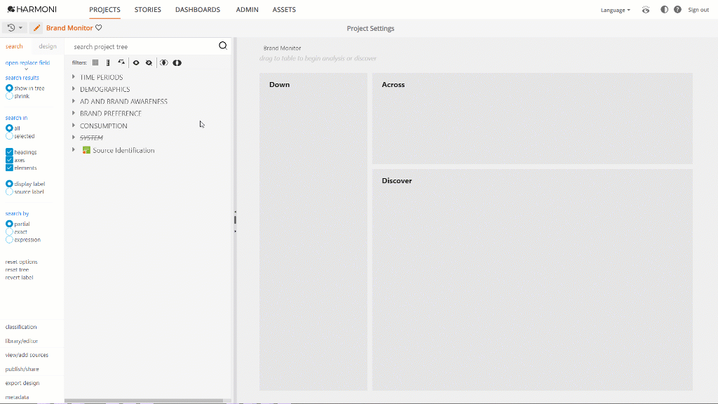Open history dropdown arrow
The width and height of the screenshot is (718, 404).
(20, 28)
